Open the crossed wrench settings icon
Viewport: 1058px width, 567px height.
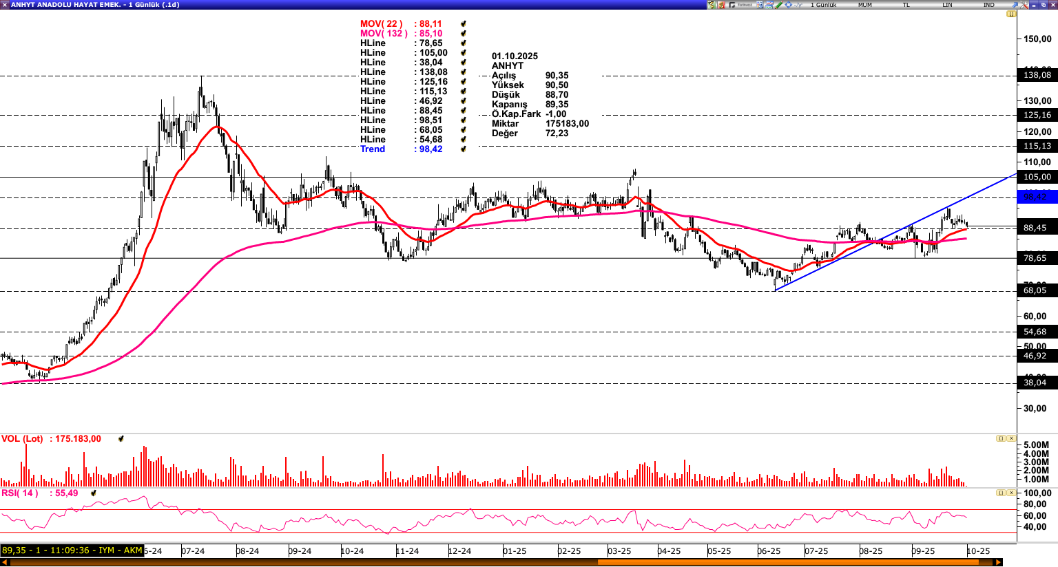[1025, 5]
